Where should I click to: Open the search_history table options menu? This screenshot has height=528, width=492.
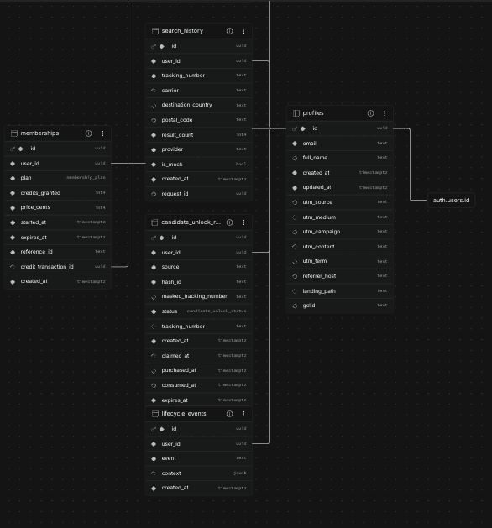(243, 31)
